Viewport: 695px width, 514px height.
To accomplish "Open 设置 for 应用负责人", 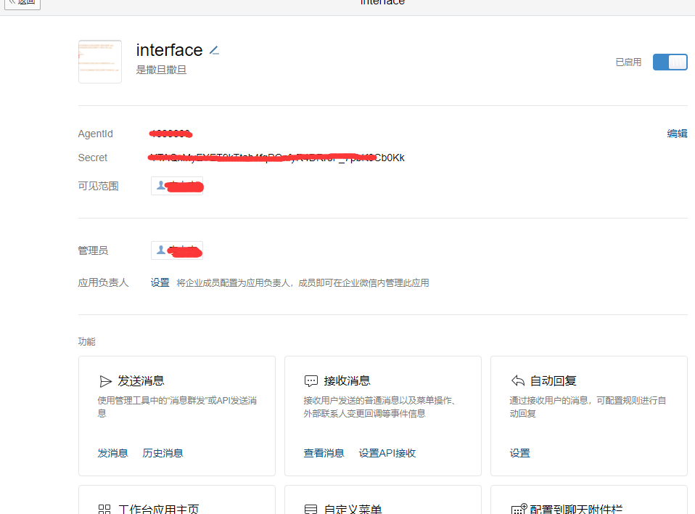I will (160, 282).
